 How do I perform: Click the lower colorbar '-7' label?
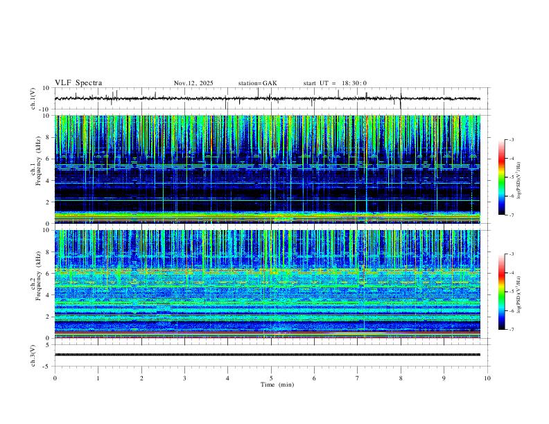[511, 329]
